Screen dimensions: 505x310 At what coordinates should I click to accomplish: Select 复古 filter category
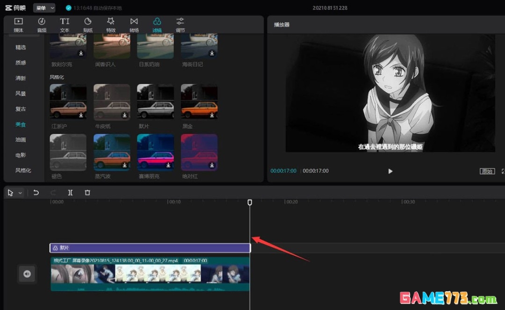coord(21,109)
